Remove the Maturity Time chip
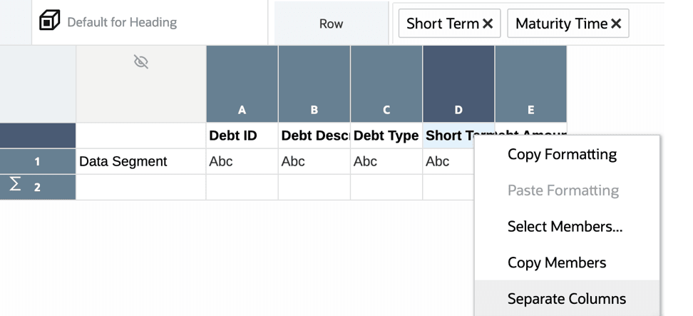The height and width of the screenshot is (316, 693). click(616, 24)
